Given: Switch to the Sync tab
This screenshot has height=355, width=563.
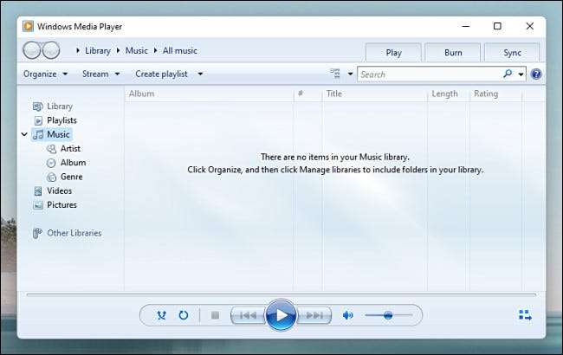Looking at the screenshot, I should 512,53.
